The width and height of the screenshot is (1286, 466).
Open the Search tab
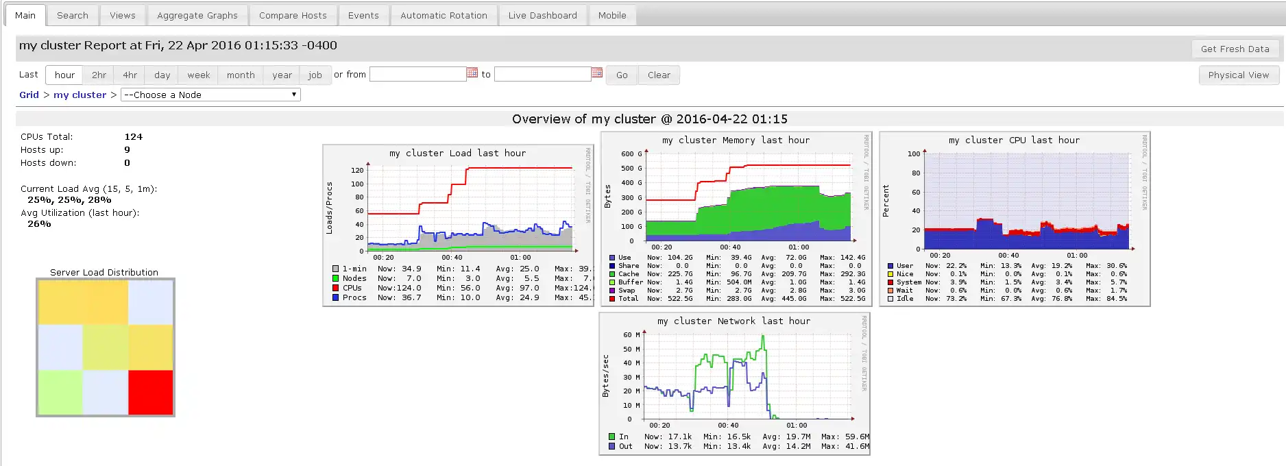pos(73,15)
